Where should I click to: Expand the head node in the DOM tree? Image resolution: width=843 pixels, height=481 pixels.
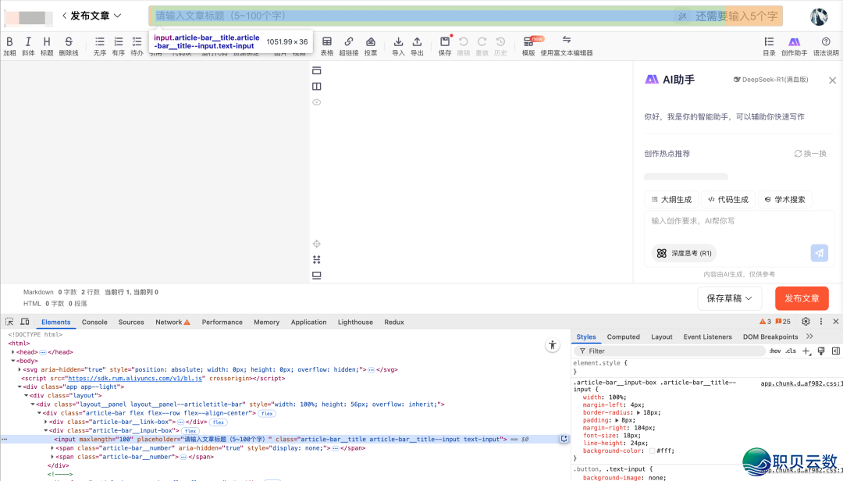pos(13,352)
